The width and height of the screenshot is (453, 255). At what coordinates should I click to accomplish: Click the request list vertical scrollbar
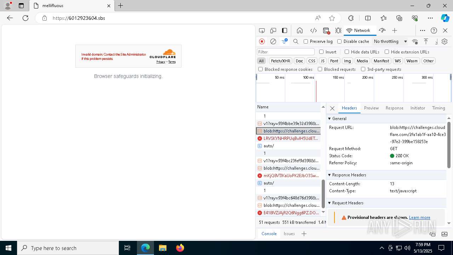coord(323,194)
